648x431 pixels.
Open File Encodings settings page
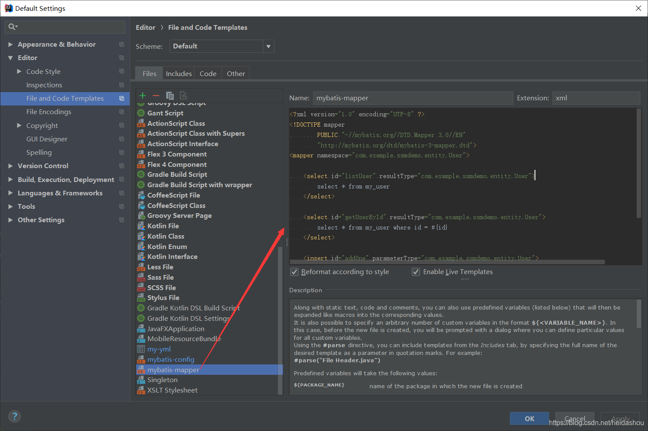[x=49, y=112]
